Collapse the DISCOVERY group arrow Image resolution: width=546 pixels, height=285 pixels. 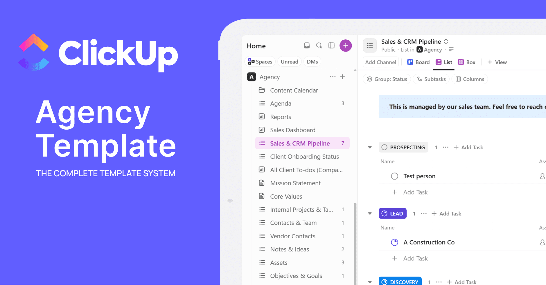[370, 282]
